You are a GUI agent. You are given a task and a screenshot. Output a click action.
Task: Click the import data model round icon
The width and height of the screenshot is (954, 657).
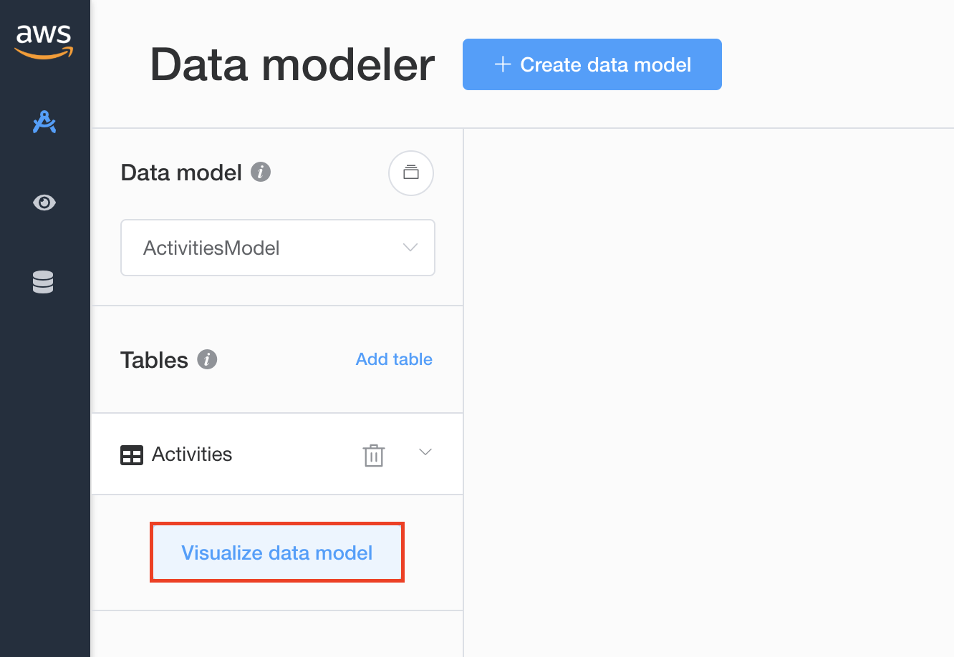pos(411,173)
